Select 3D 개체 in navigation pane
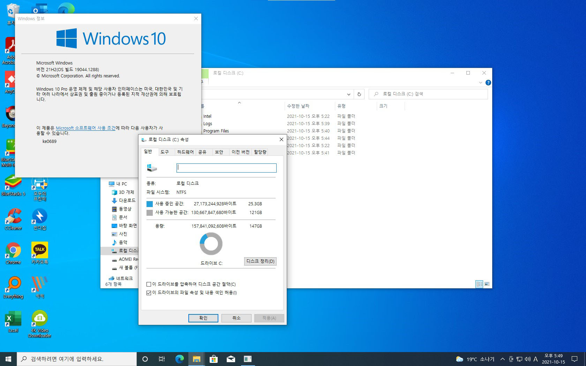 tap(123, 192)
